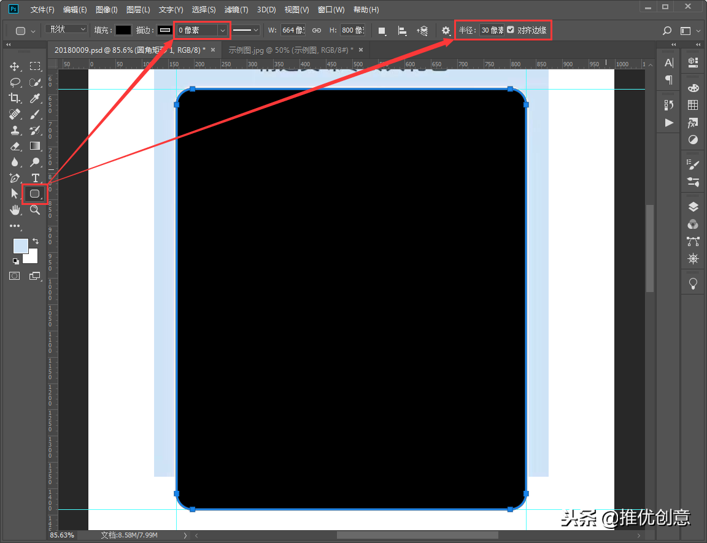Select the Path Selection tool
707x543 pixels.
[x=15, y=194]
